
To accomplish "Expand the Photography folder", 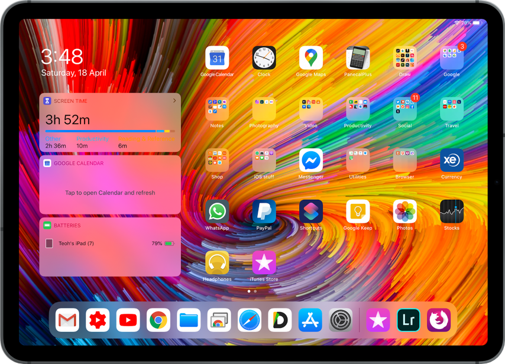I will tap(264, 109).
